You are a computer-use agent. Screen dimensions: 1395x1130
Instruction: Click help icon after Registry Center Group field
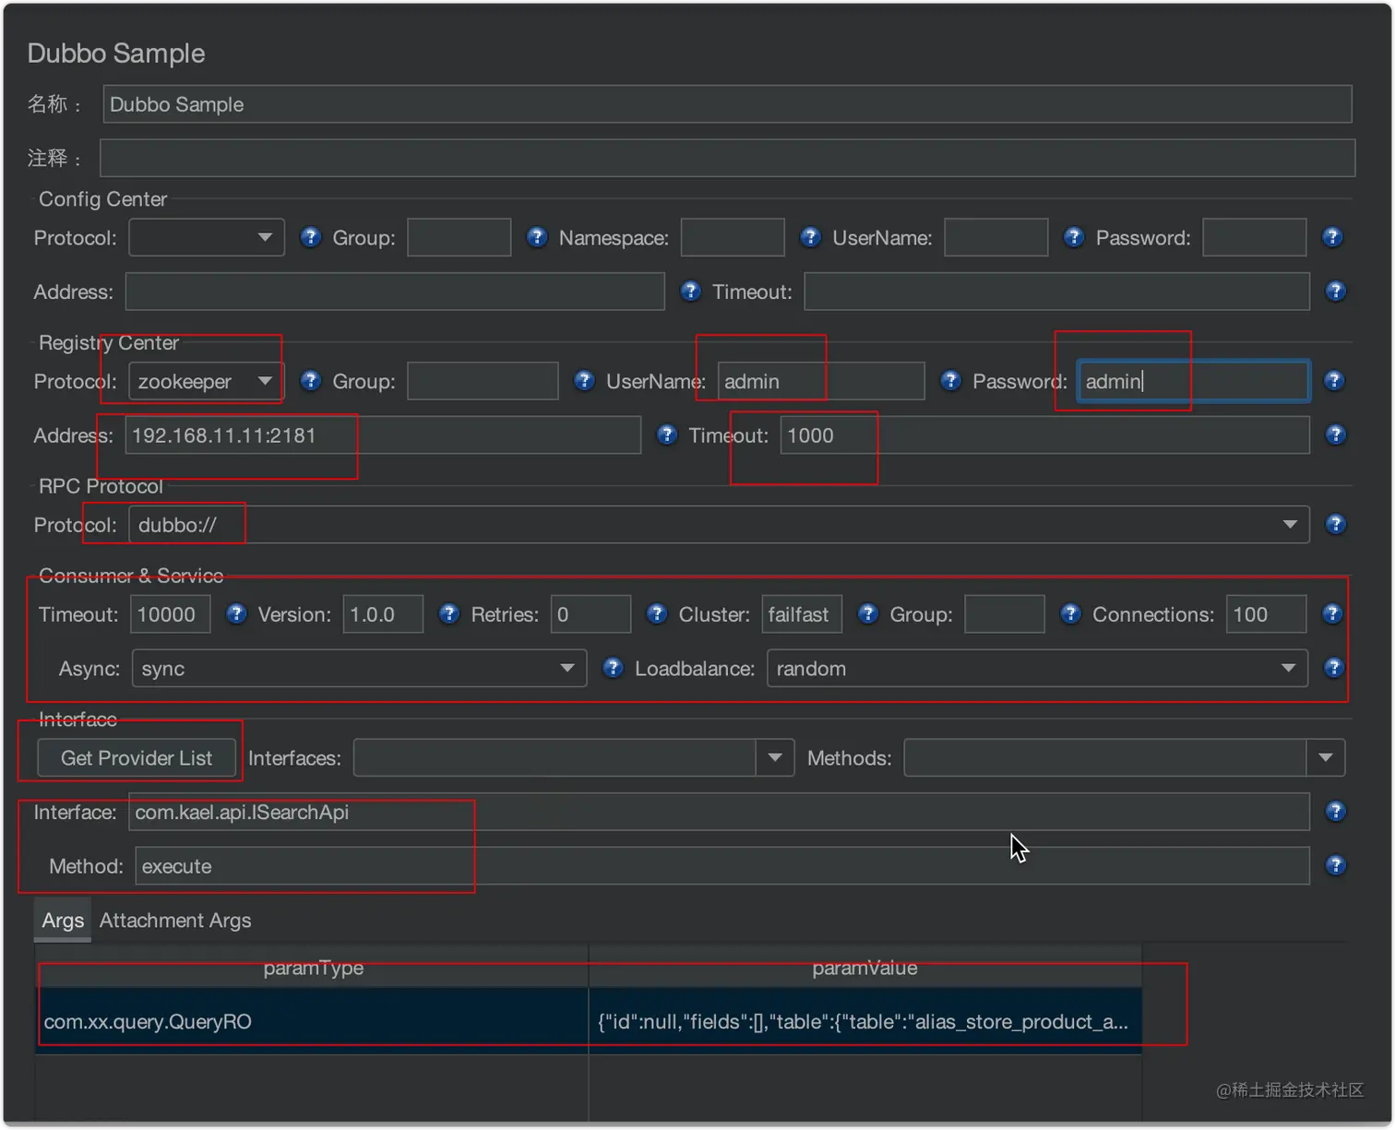[x=584, y=381]
